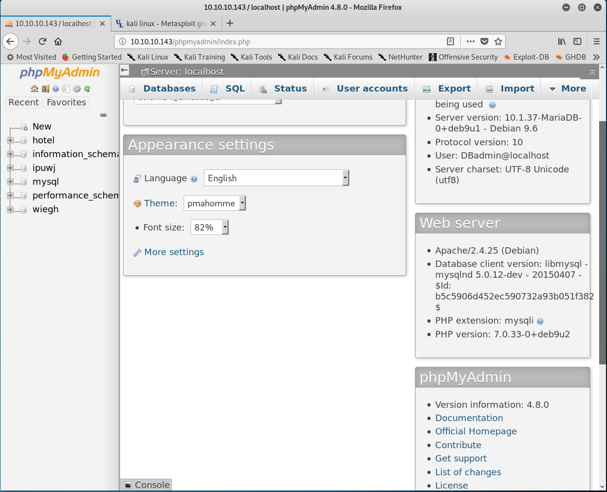This screenshot has height=492, width=607.
Task: Select New database in the tree
Action: pyautogui.click(x=42, y=127)
